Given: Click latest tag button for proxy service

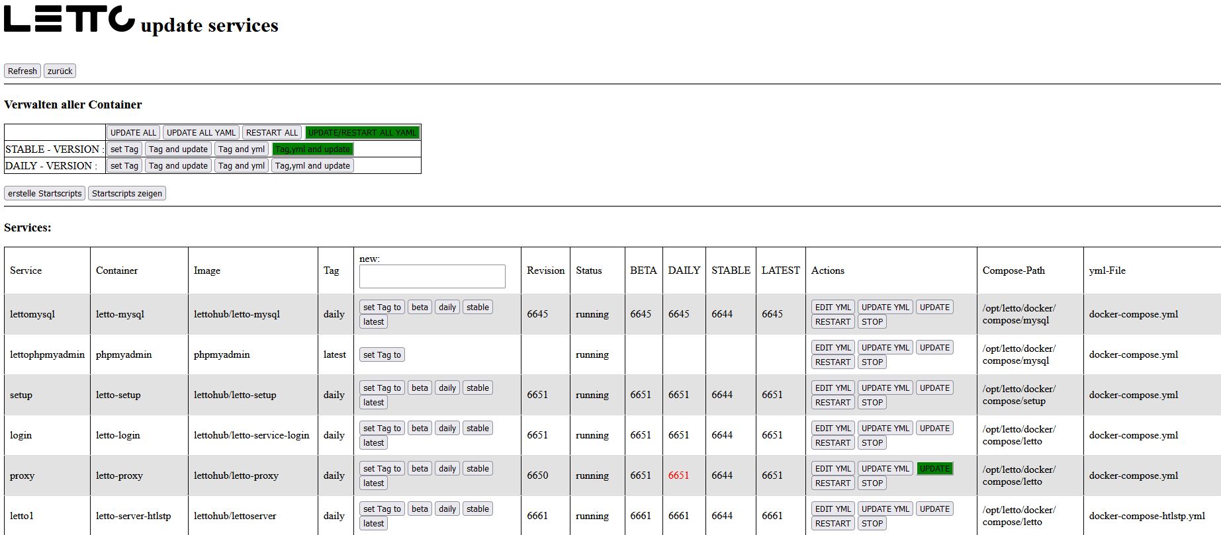Looking at the screenshot, I should click(373, 483).
